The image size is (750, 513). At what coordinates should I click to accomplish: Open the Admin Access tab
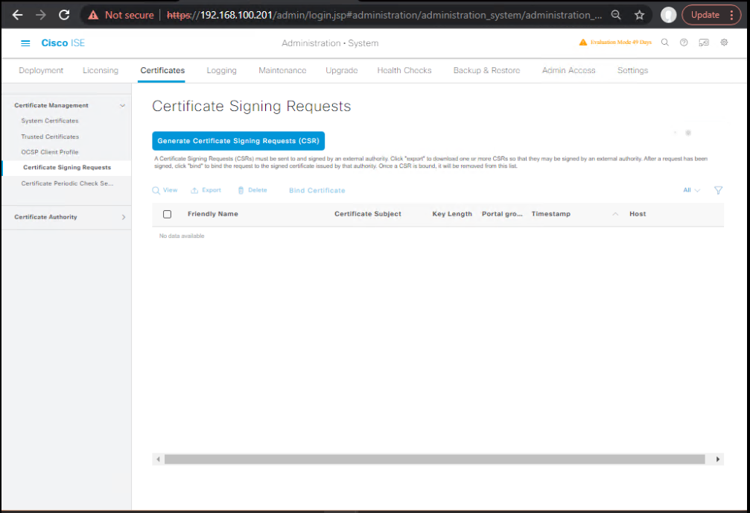pyautogui.click(x=569, y=70)
